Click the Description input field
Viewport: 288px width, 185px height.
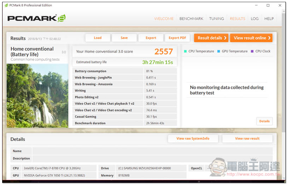click(152, 158)
